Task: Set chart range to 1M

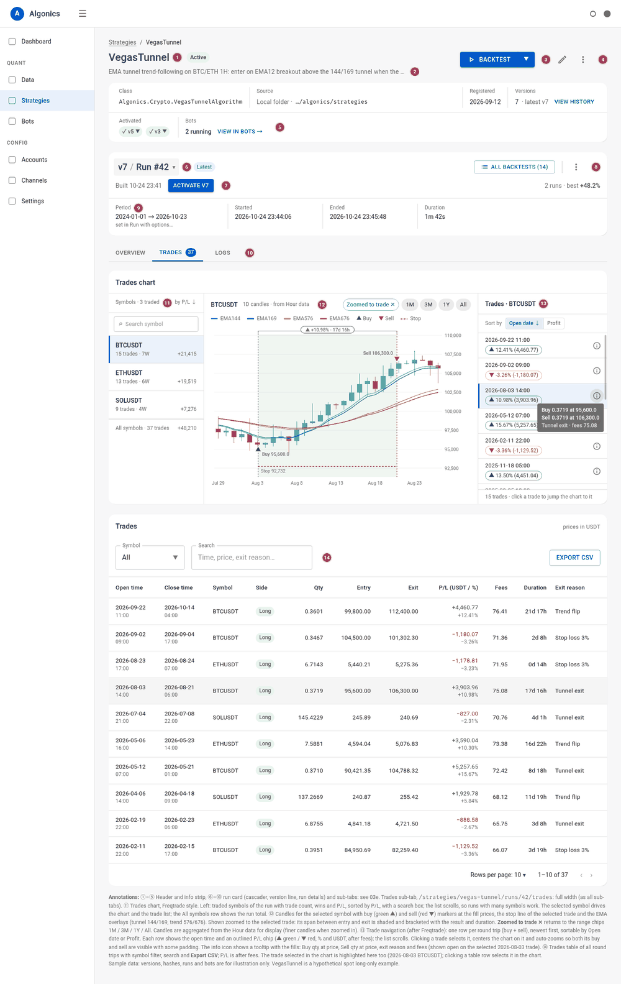Action: pyautogui.click(x=410, y=305)
